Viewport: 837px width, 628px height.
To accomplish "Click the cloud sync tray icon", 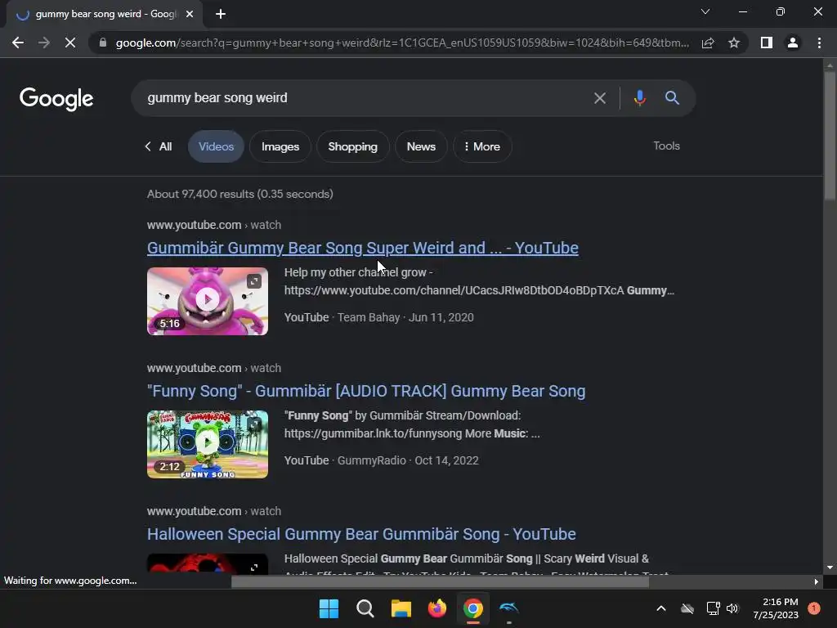I will coord(687,608).
